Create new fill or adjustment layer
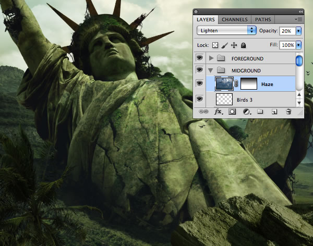Viewport: 313px width, 246px height. (x=247, y=112)
